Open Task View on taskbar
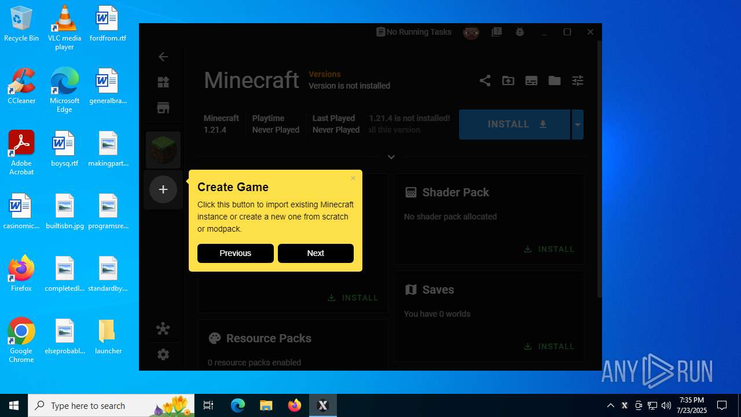This screenshot has height=417, width=741. [209, 405]
